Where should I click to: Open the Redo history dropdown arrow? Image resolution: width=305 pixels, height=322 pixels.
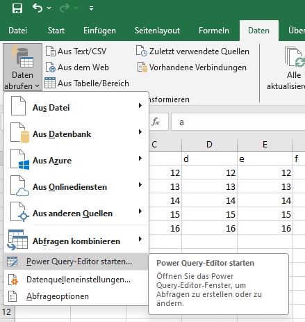pos(76,8)
